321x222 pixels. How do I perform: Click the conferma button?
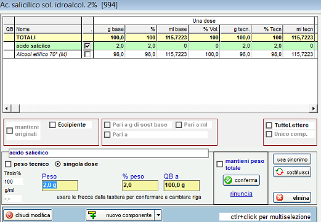coord(242,180)
